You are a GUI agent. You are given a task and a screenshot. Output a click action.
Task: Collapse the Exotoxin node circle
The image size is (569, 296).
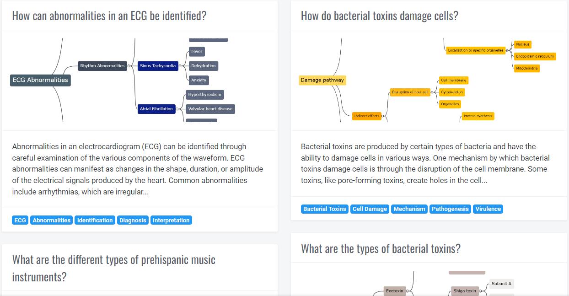pos(407,291)
